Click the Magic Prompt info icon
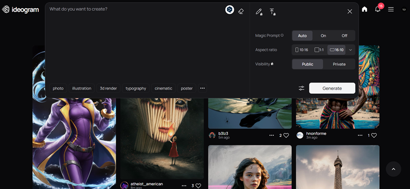 [282, 35]
